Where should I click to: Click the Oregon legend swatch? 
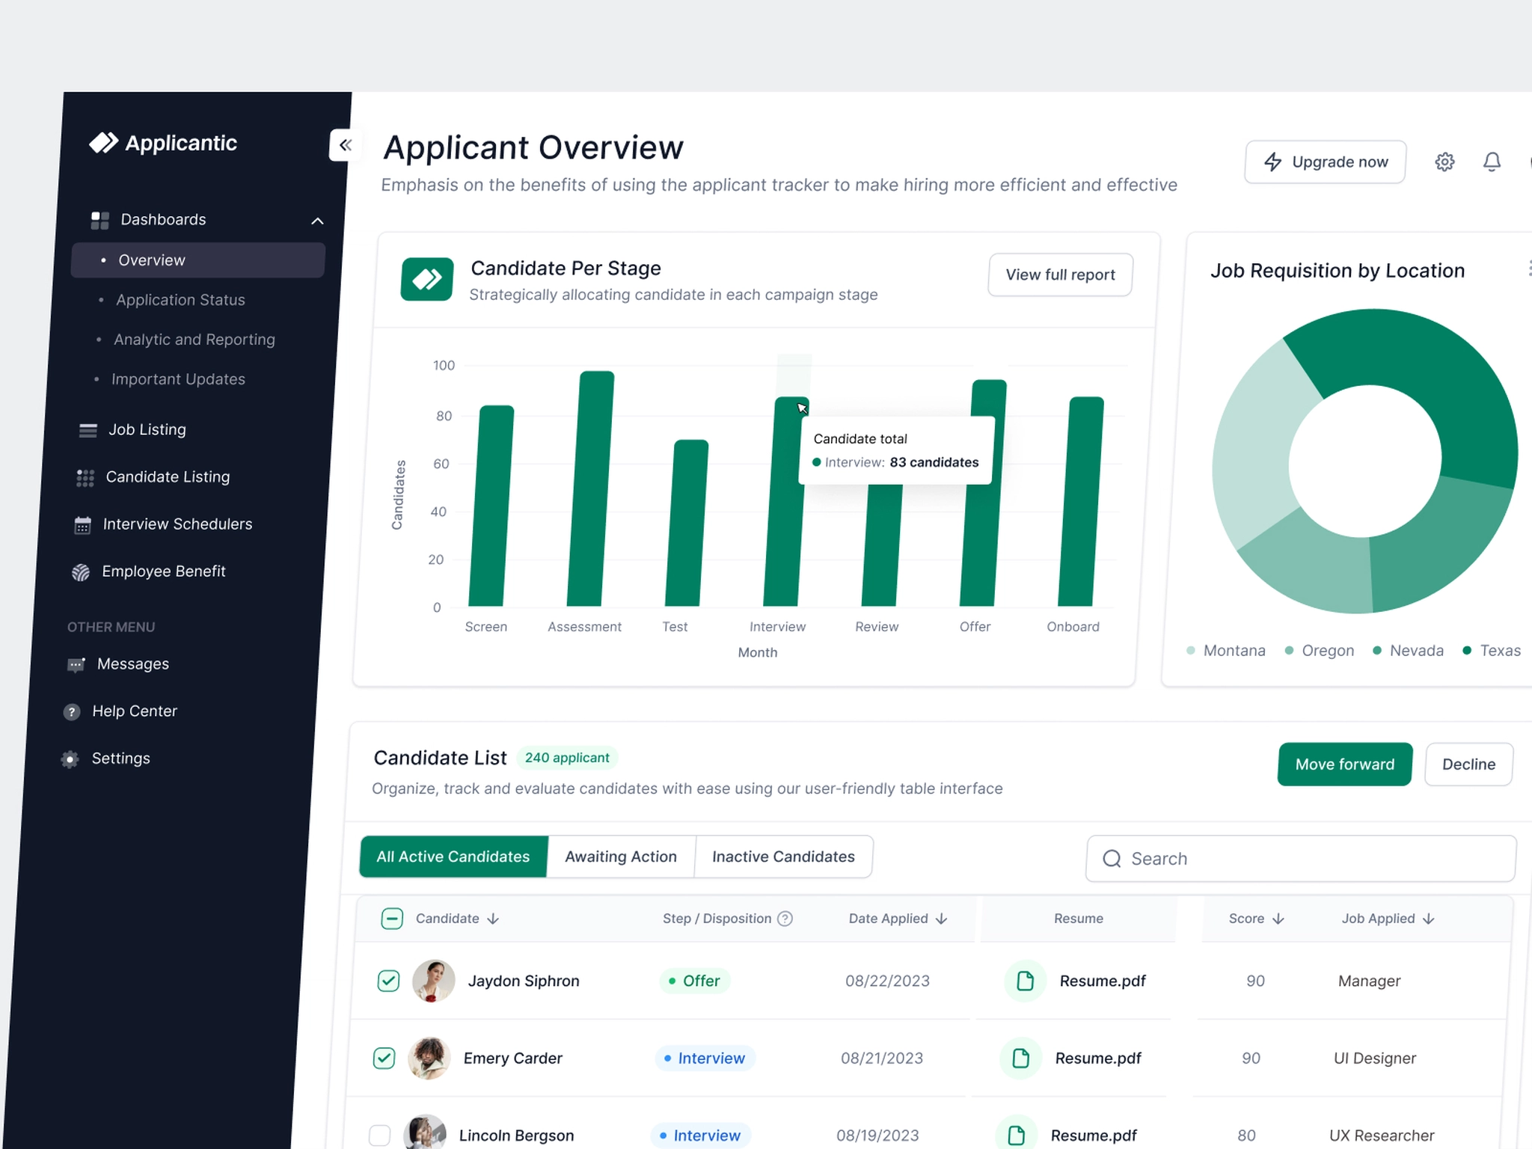(x=1289, y=651)
